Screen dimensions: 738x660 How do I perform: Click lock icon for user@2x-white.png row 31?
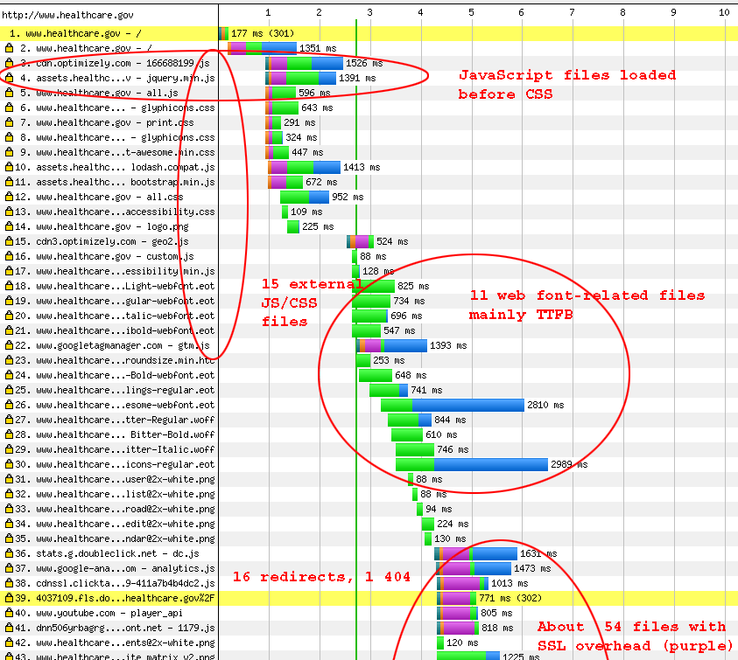pos(9,480)
